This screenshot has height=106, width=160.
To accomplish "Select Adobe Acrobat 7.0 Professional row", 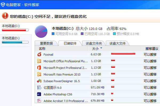I will click(x=97, y=100).
